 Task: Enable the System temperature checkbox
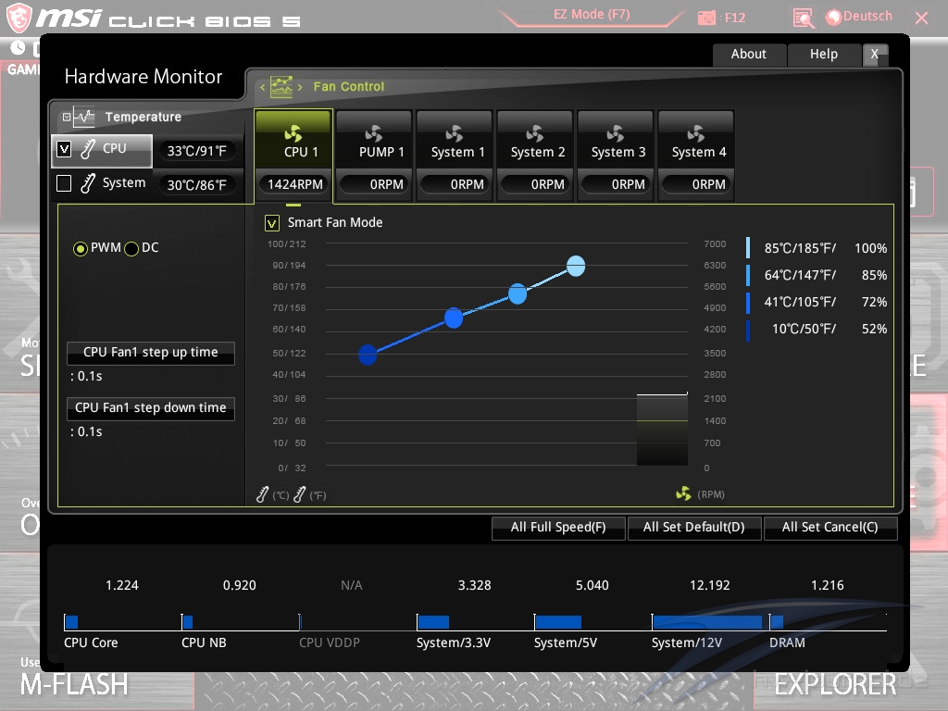64,183
